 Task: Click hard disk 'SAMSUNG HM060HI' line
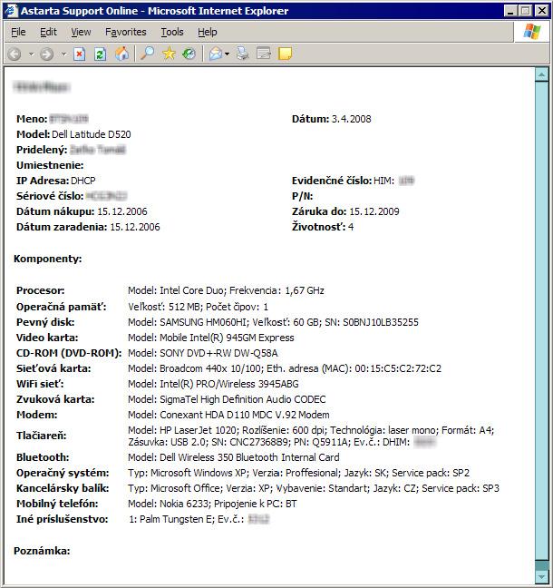pos(273,322)
